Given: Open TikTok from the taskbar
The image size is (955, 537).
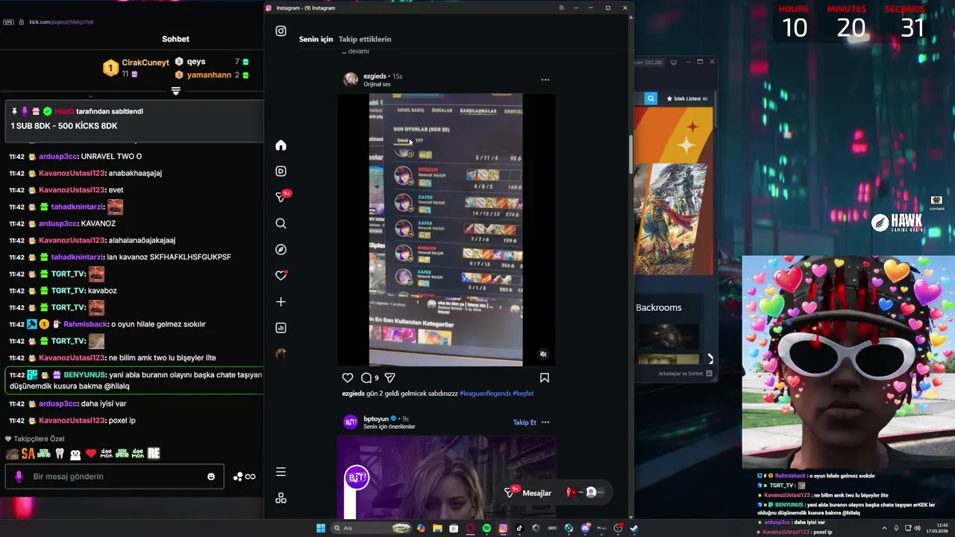Looking at the screenshot, I should [x=519, y=528].
